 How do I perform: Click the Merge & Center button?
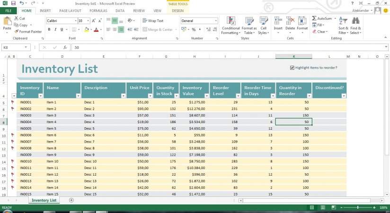pyautogui.click(x=158, y=29)
